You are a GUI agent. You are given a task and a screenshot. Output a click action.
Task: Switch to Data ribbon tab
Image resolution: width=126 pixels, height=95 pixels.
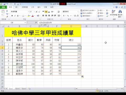click(39, 7)
